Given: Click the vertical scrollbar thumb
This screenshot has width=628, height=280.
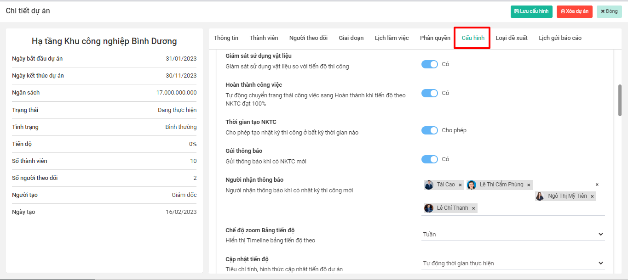Looking at the screenshot, I should tap(620, 100).
